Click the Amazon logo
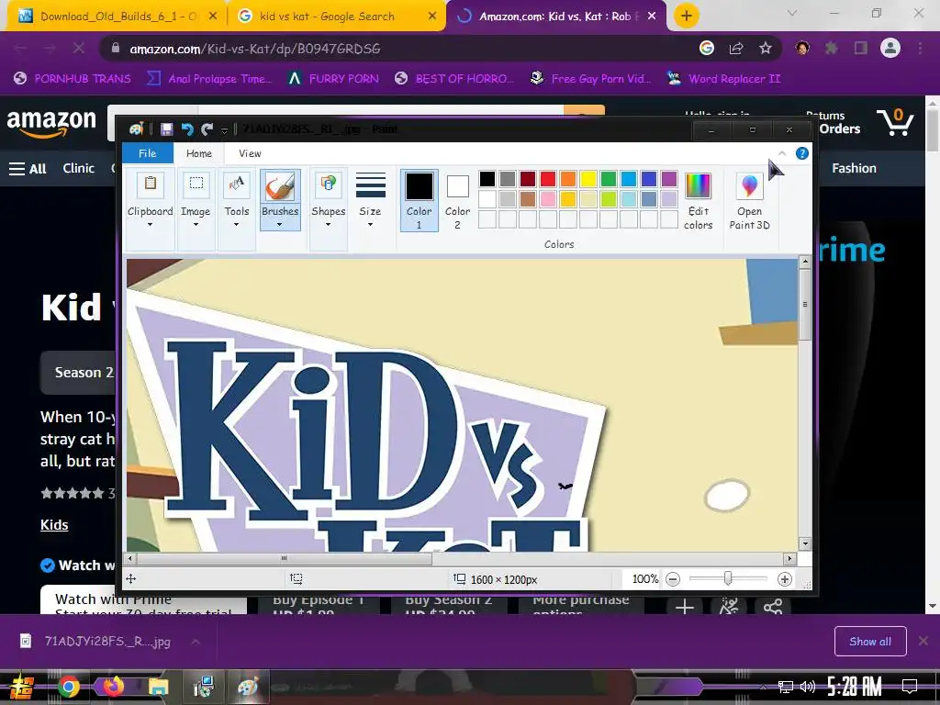 pos(51,122)
